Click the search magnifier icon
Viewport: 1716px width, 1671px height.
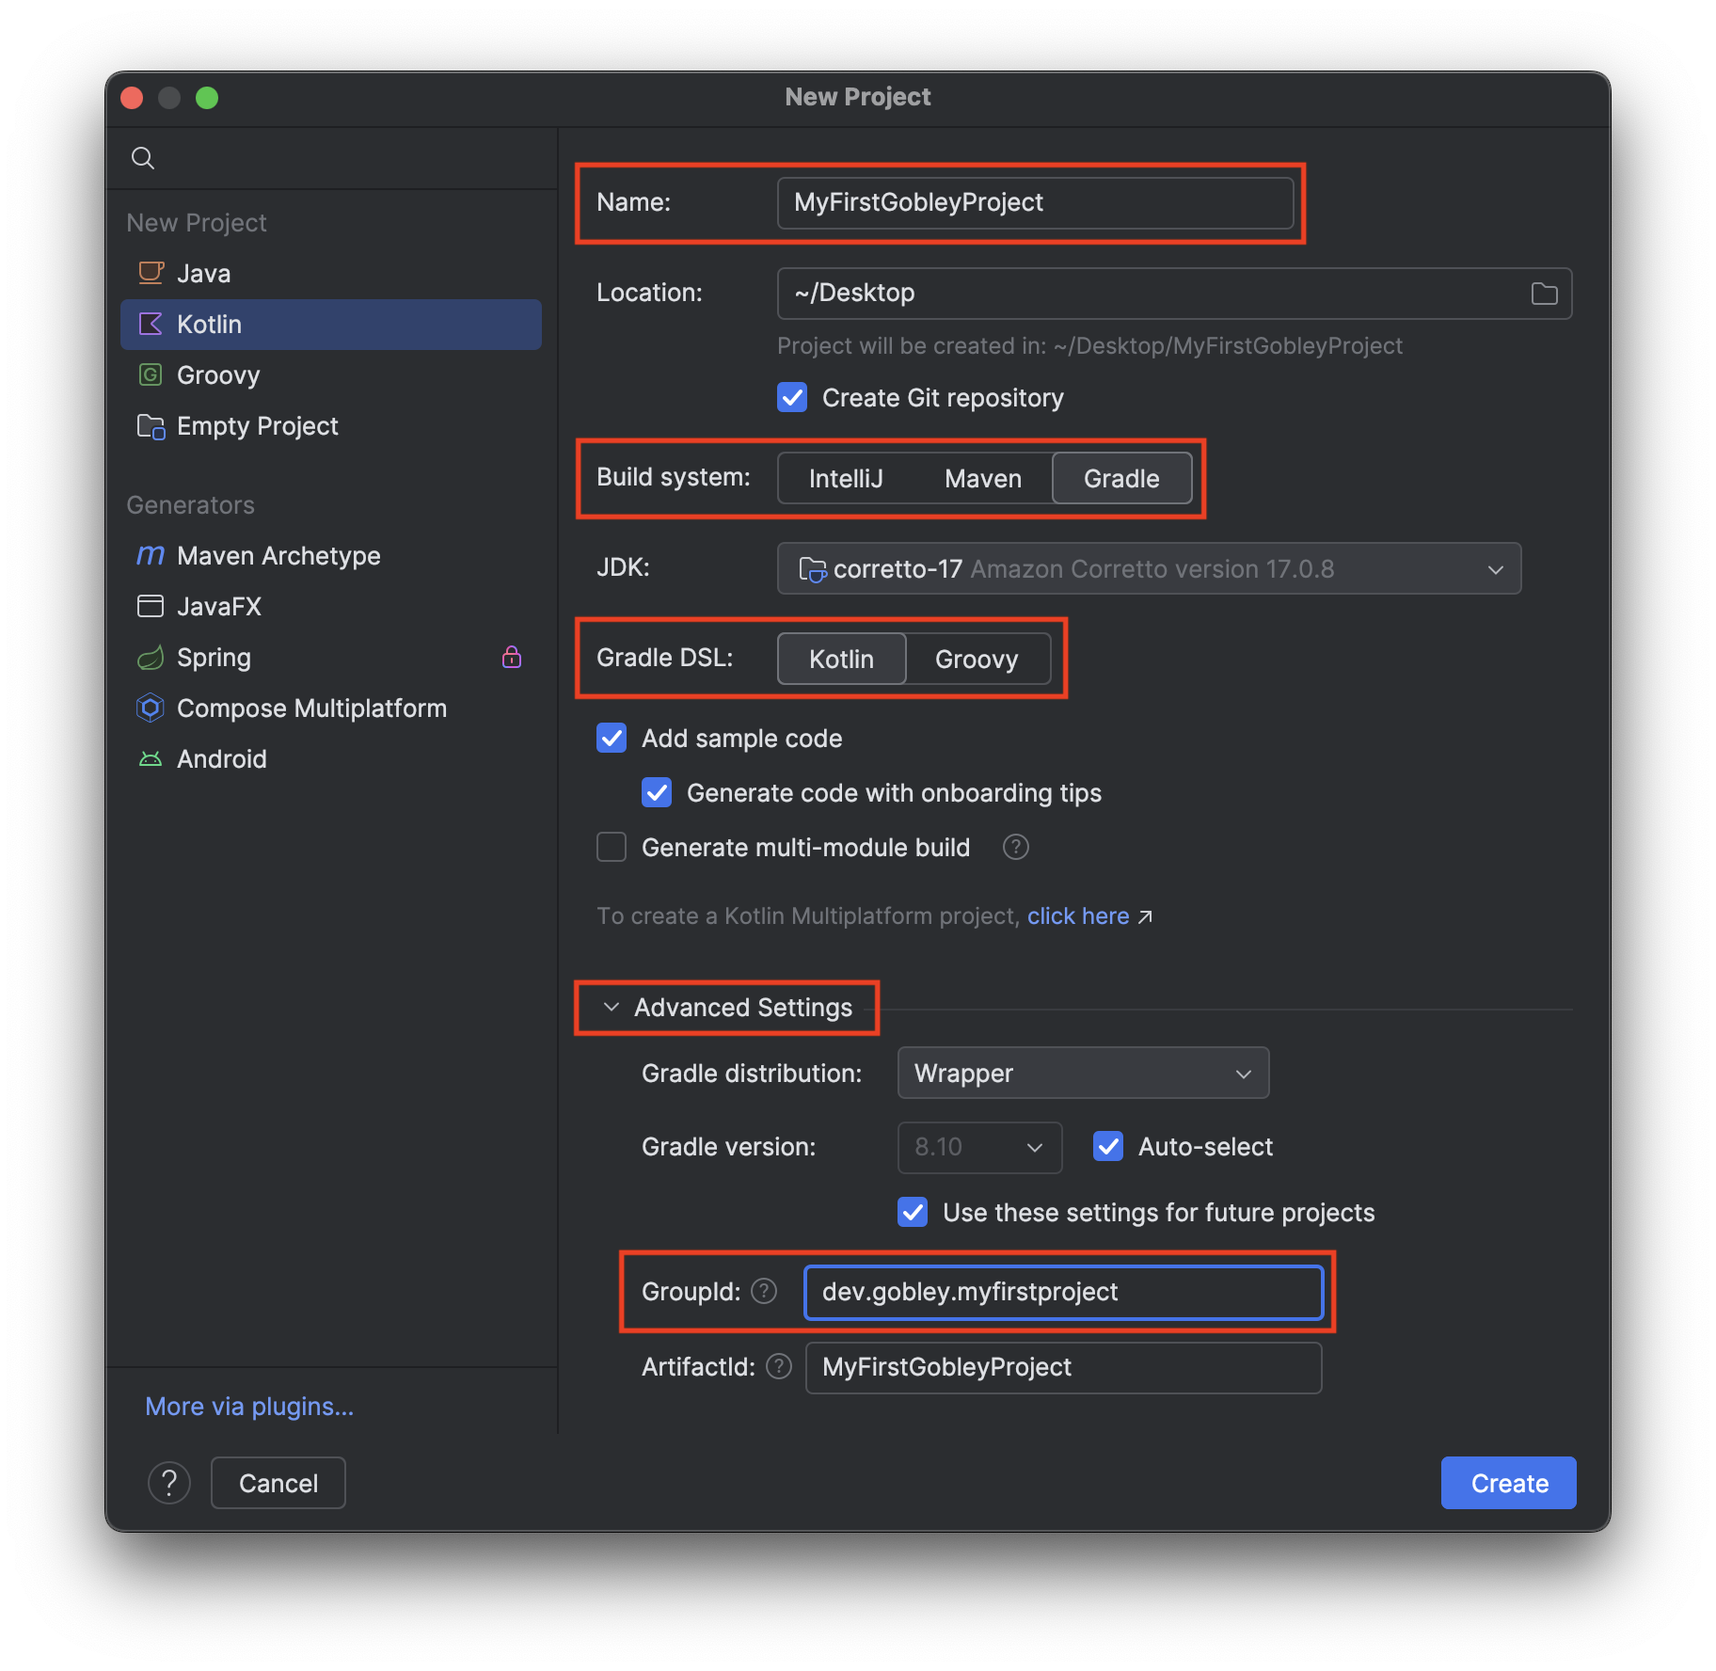coord(143,158)
